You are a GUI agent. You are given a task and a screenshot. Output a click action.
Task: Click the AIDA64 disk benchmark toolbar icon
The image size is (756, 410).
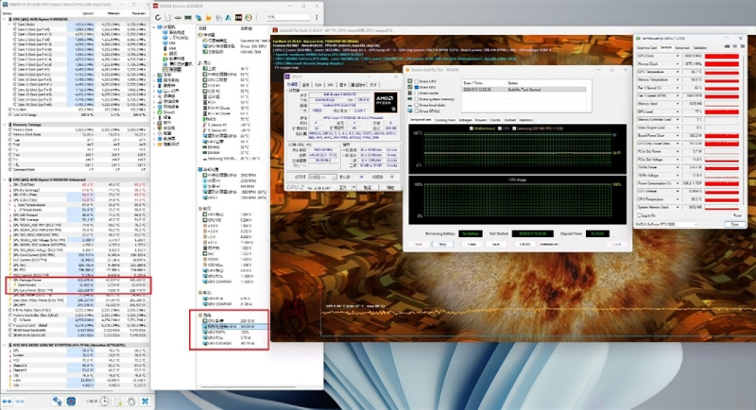tap(178, 17)
